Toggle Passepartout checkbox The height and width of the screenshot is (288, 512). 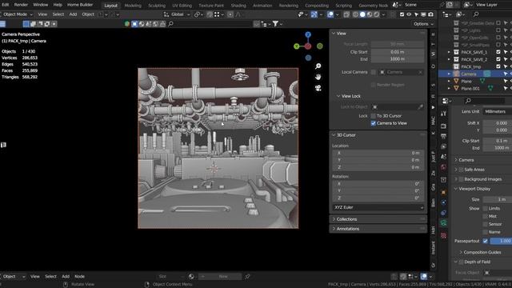[486, 241]
